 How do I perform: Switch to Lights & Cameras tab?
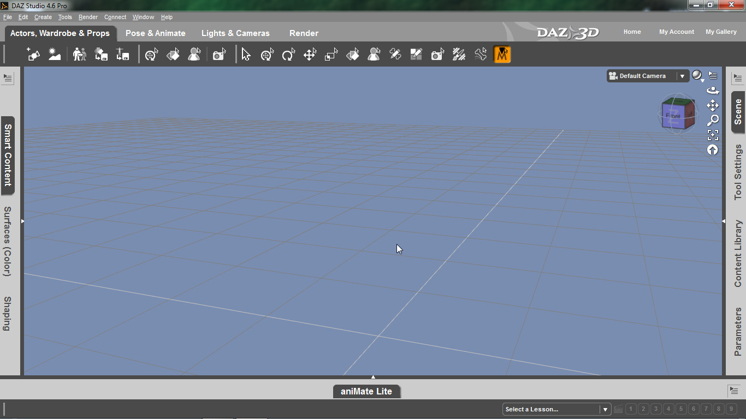(235, 33)
